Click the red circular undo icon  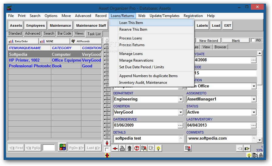(x=137, y=148)
